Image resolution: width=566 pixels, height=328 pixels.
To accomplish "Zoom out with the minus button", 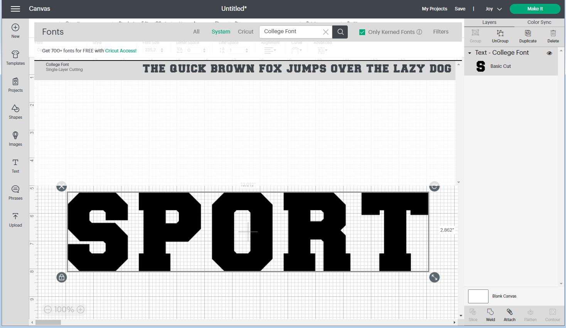I will pos(48,309).
